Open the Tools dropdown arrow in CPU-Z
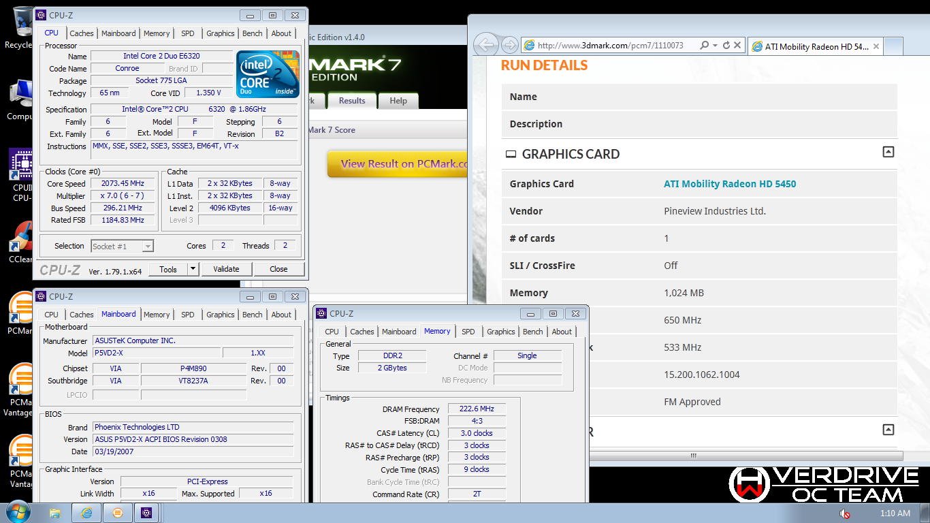This screenshot has height=523, width=930. click(193, 269)
